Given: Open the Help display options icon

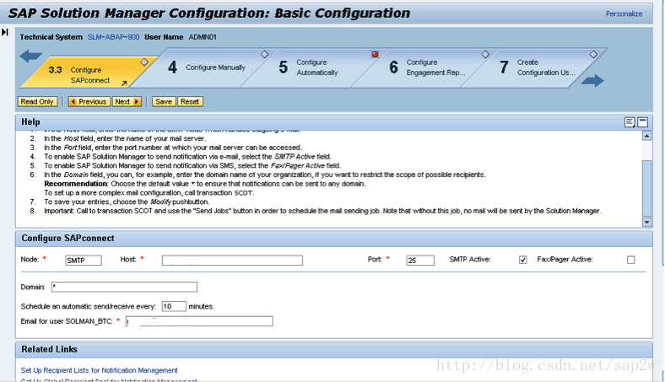Looking at the screenshot, I should pos(630,122).
